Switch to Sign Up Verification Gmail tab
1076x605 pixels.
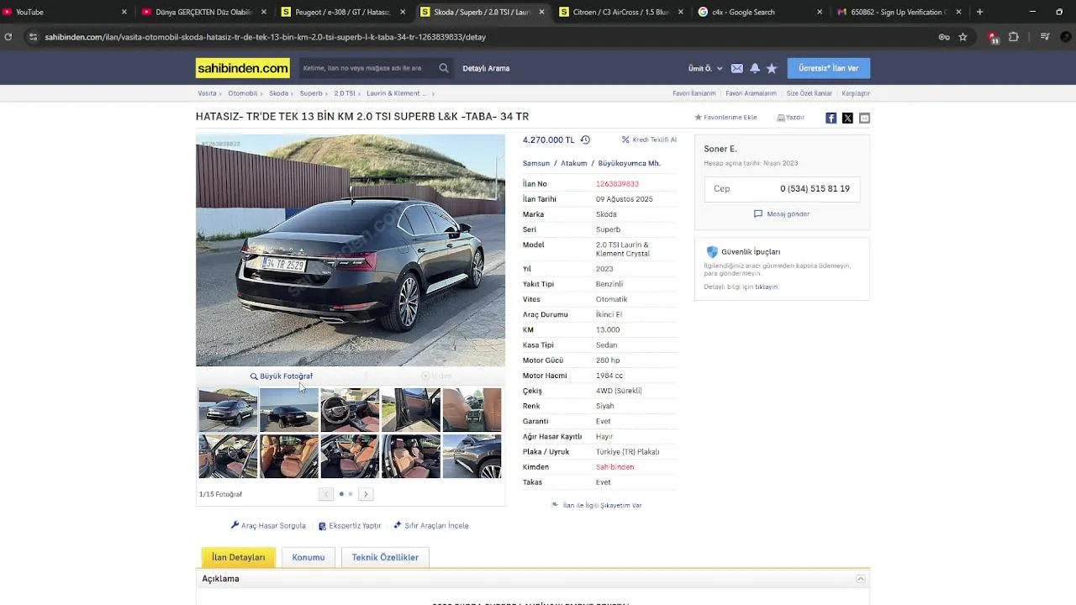(899, 12)
